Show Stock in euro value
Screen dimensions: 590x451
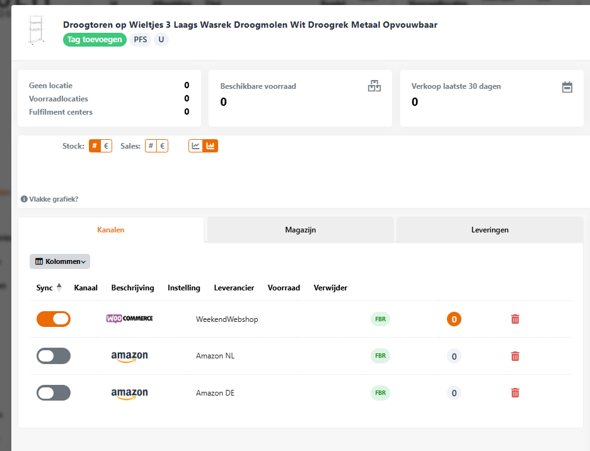pos(106,146)
